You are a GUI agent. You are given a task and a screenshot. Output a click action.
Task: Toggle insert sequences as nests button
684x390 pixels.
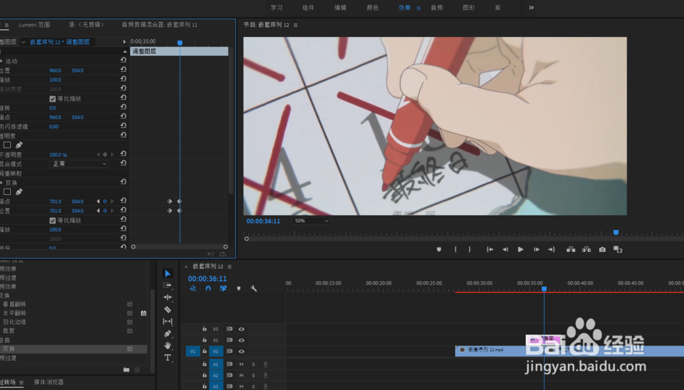pyautogui.click(x=193, y=288)
